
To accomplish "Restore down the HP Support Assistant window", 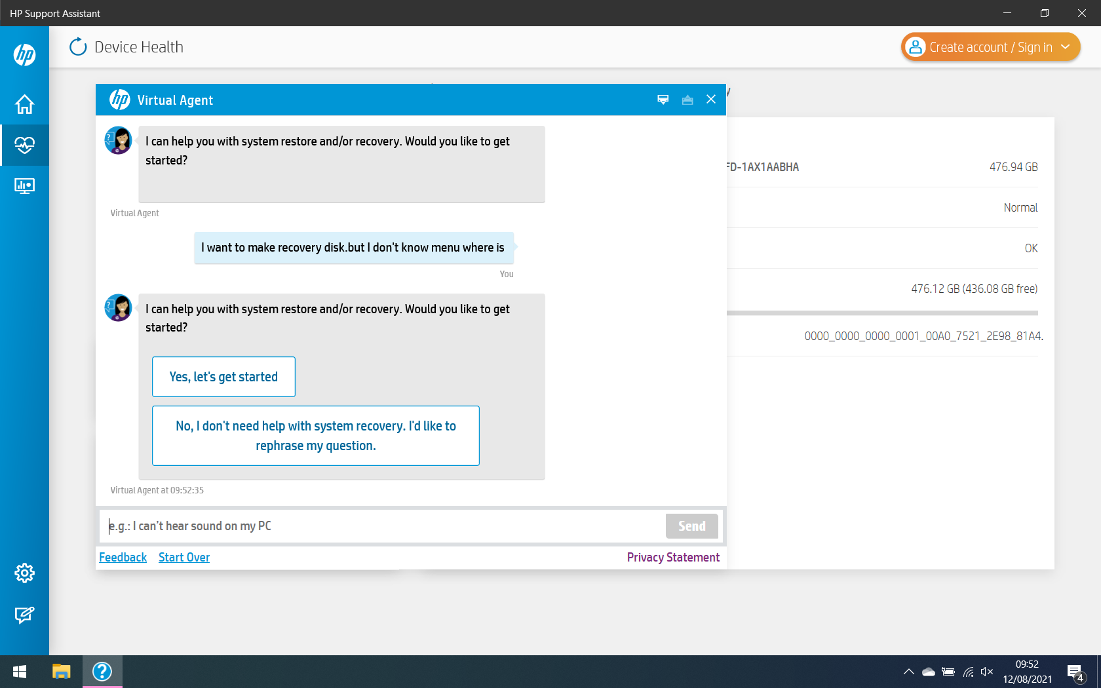I will click(1045, 13).
